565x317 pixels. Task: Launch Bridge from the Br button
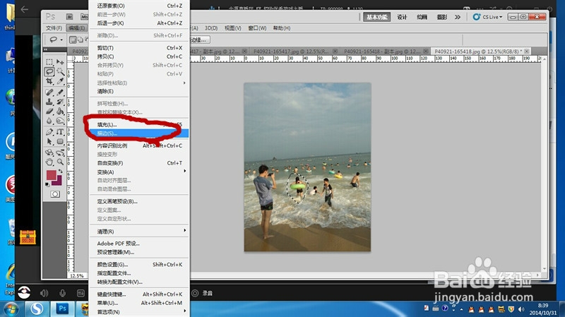point(69,16)
